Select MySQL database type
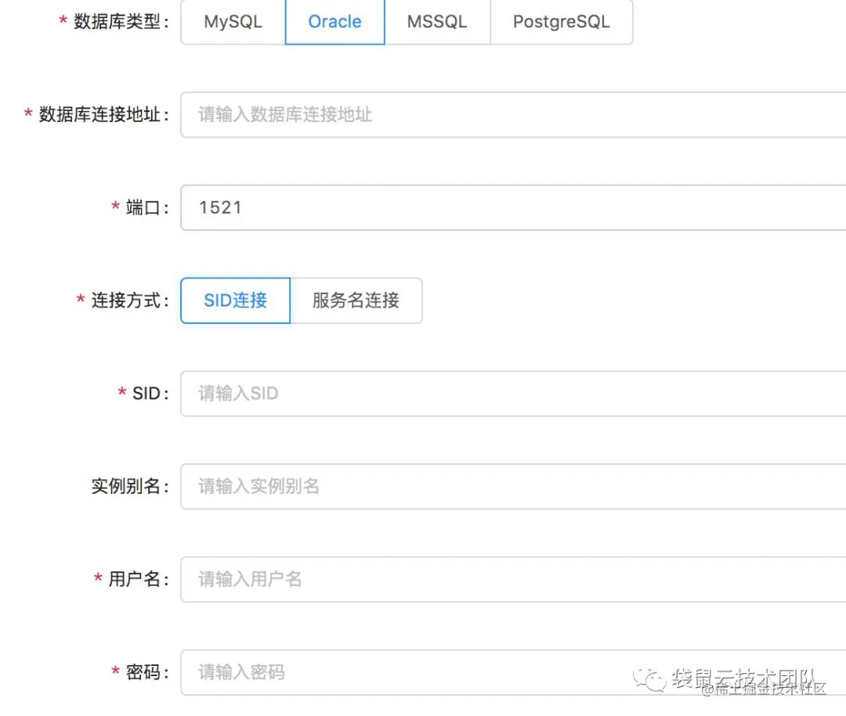Viewport: 846px width, 716px height. [233, 22]
